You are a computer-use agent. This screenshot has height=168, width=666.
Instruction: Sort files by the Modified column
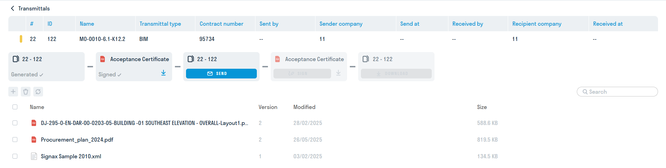pyautogui.click(x=304, y=107)
